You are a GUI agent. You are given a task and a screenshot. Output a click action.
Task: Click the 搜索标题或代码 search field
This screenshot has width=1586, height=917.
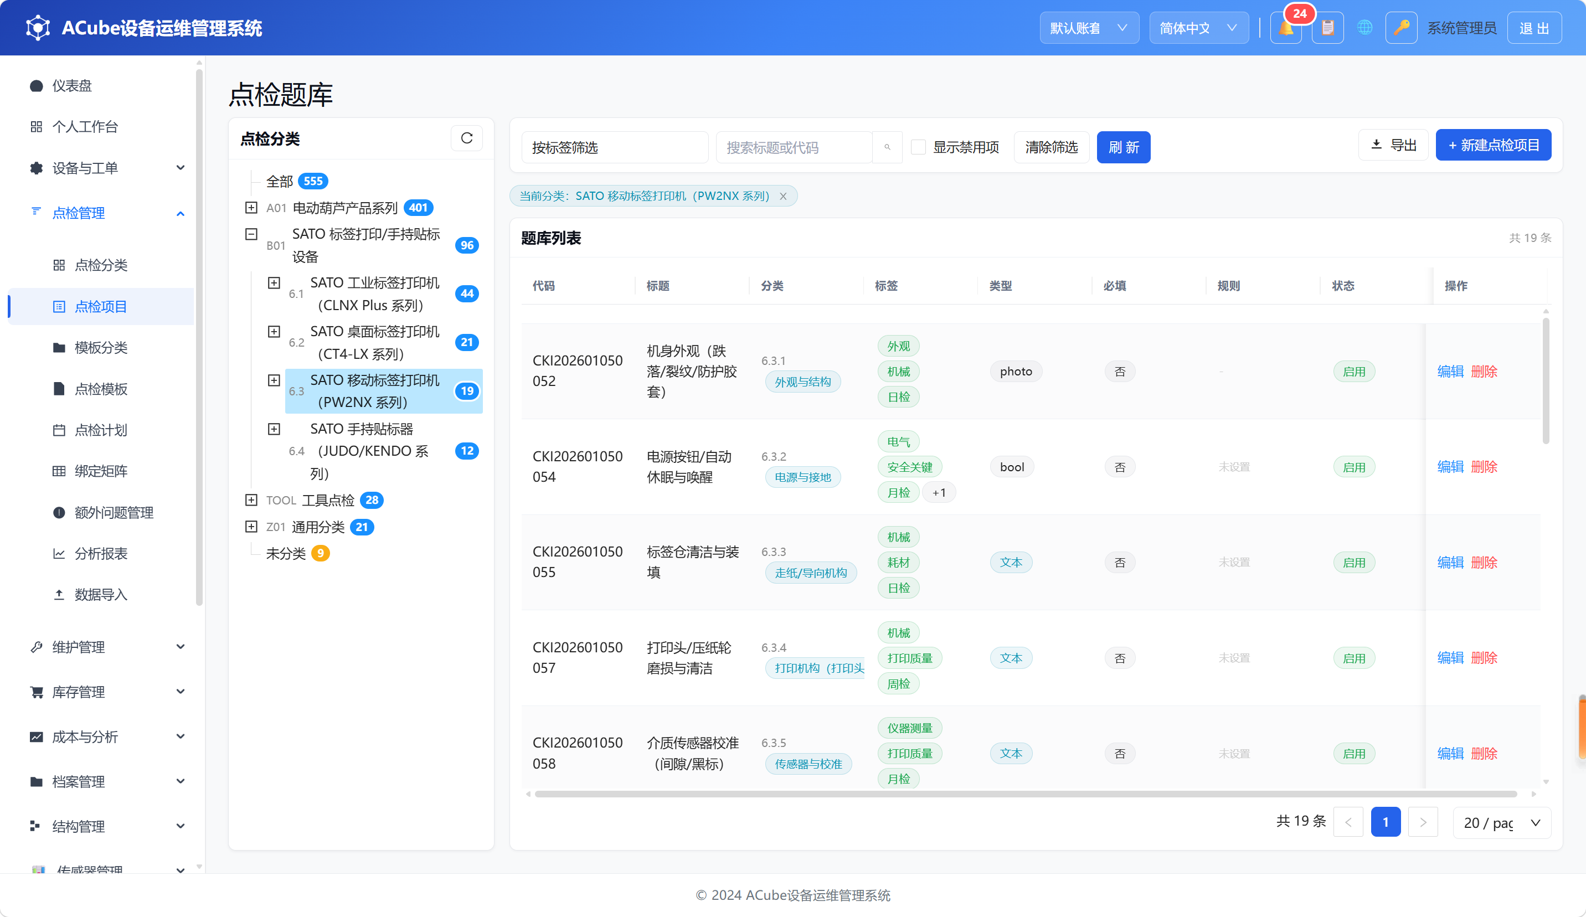794,147
